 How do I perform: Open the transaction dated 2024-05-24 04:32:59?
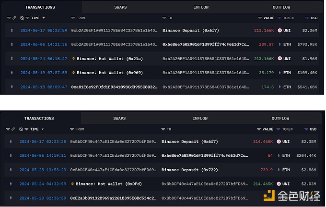pyautogui.click(x=43, y=184)
